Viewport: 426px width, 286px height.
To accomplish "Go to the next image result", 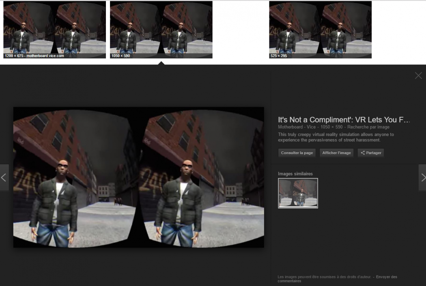I will (422, 178).
